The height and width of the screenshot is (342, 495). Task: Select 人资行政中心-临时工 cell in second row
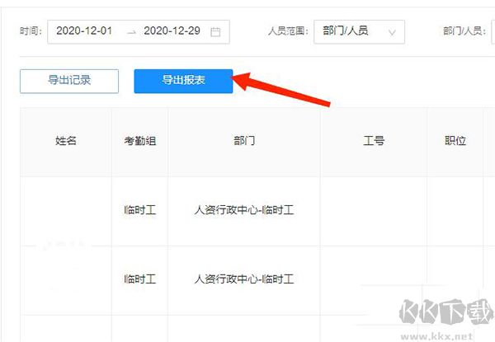click(x=244, y=279)
